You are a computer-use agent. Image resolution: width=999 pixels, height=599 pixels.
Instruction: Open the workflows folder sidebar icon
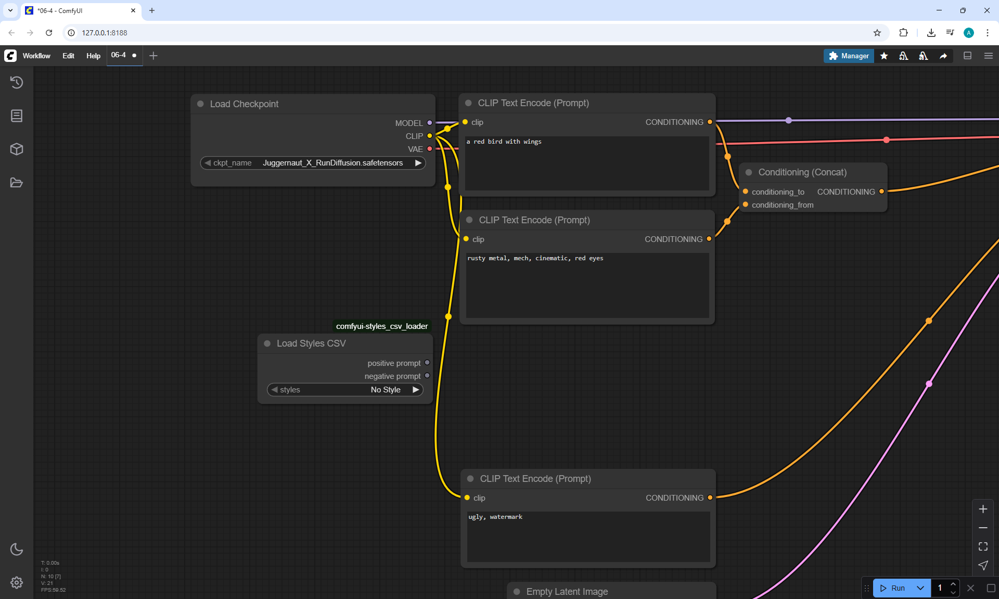coord(17,183)
